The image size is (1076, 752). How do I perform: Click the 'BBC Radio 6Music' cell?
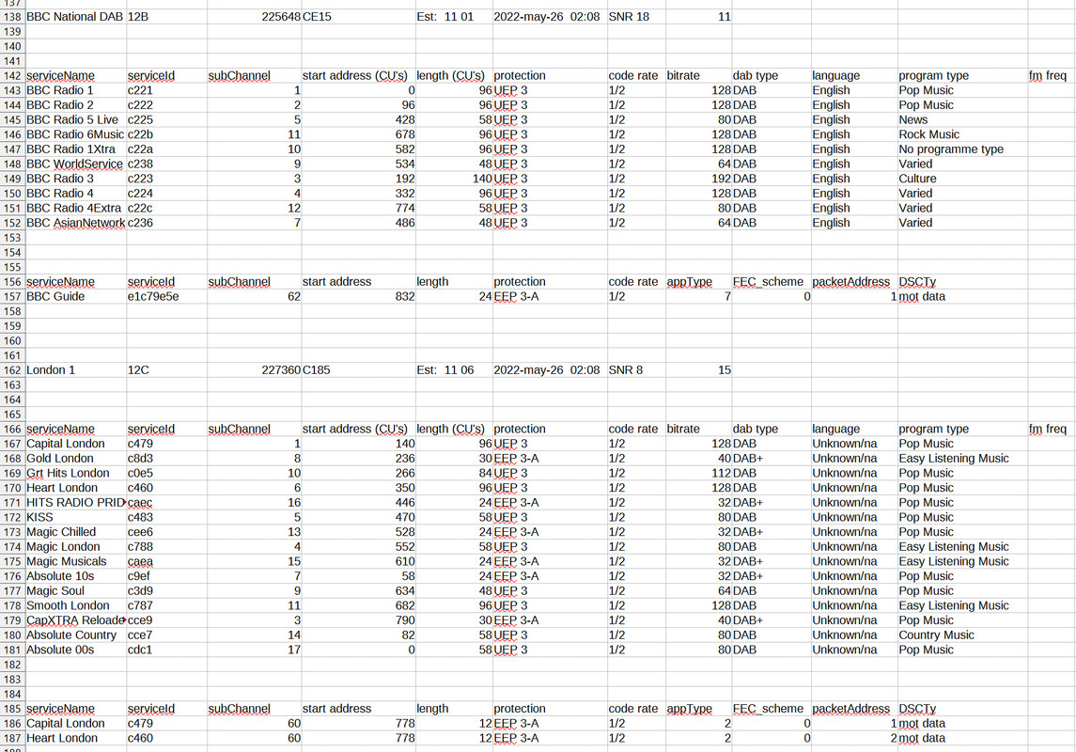pos(75,135)
